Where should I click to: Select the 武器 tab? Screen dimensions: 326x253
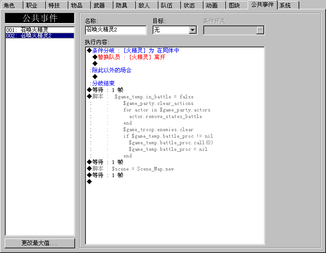click(102, 5)
